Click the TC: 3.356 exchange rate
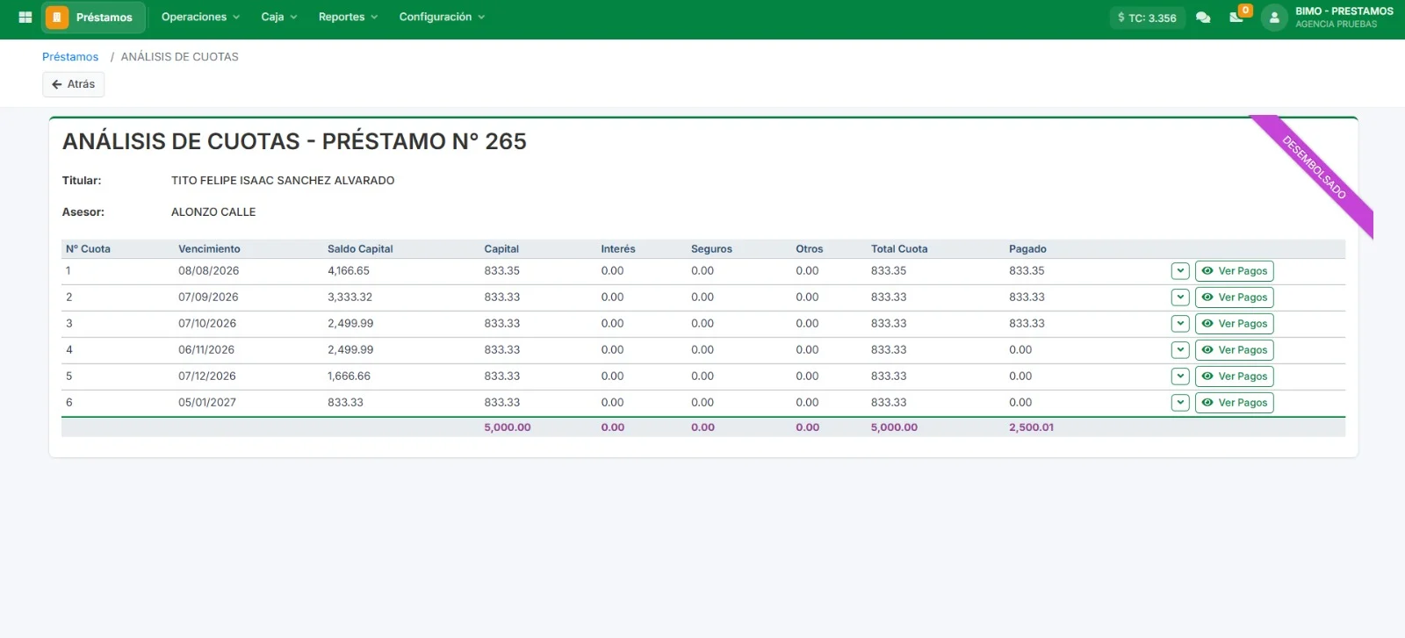This screenshot has width=1405, height=638. click(x=1147, y=18)
